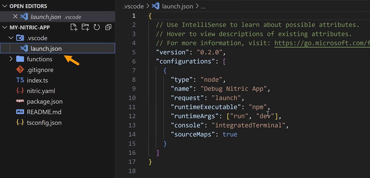Click line number 14 in the gutter
Screen dimensions: 370x178
coord(132,134)
